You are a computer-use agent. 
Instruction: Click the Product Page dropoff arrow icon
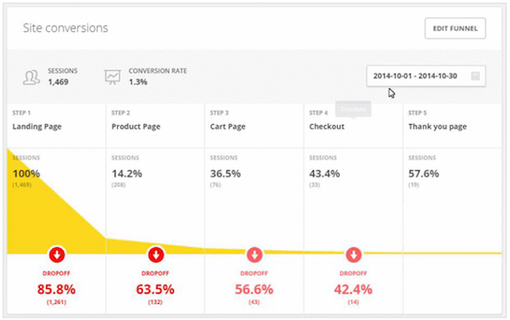156,254
